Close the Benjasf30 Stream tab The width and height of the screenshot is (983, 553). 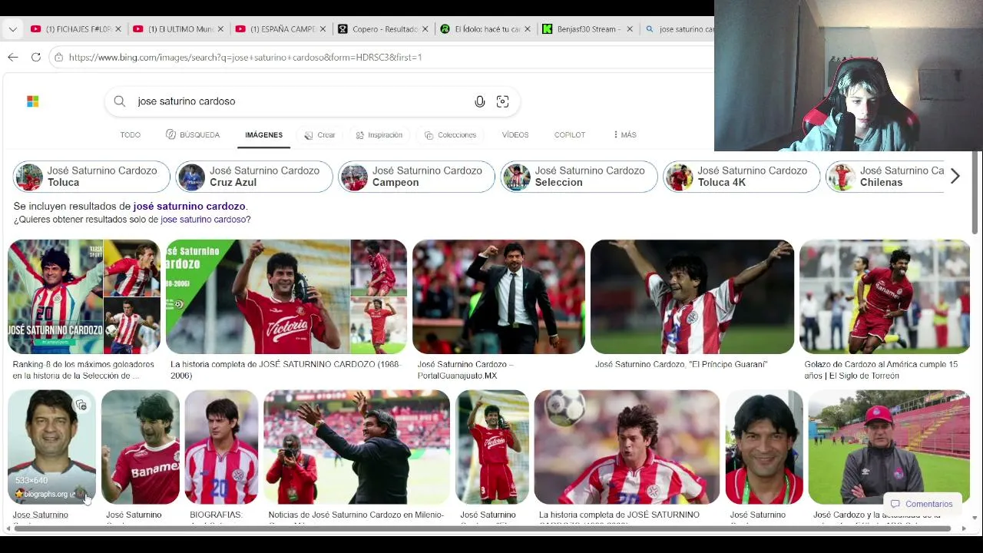coord(630,29)
